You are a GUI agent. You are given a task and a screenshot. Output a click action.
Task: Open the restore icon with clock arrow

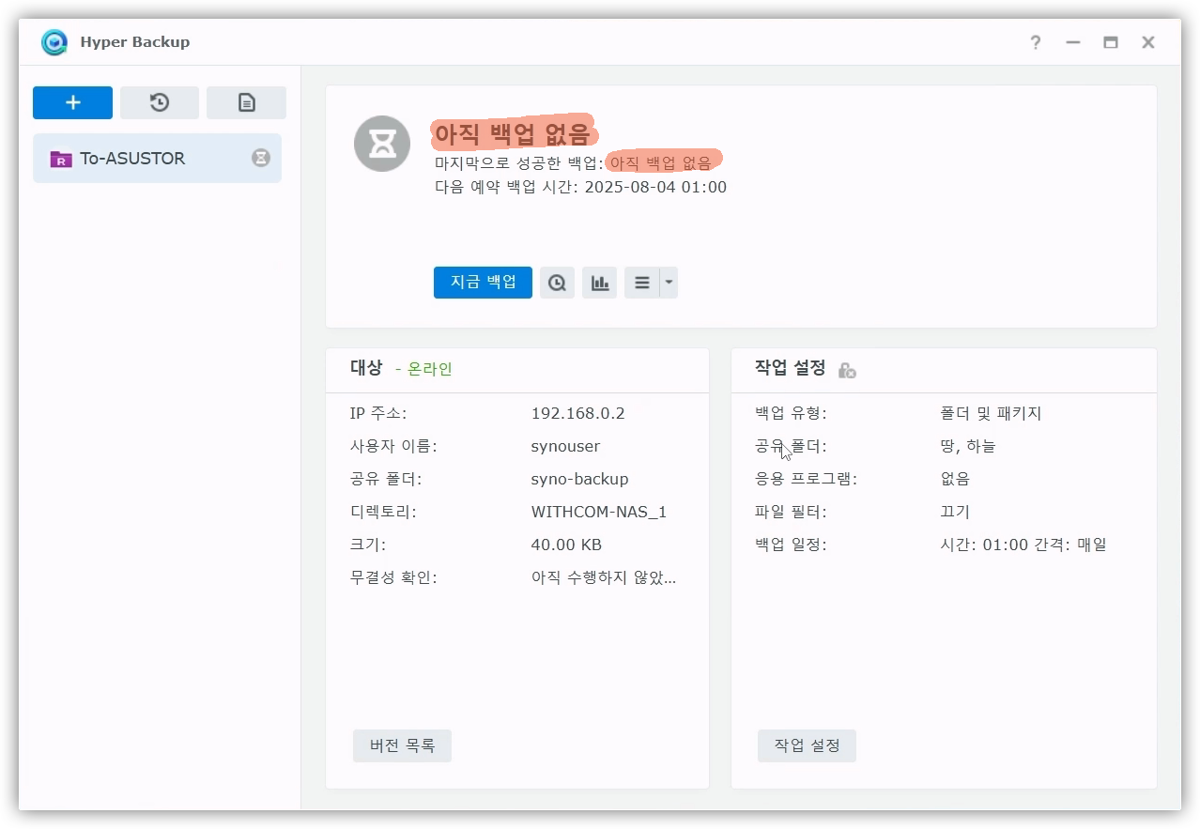coord(160,103)
